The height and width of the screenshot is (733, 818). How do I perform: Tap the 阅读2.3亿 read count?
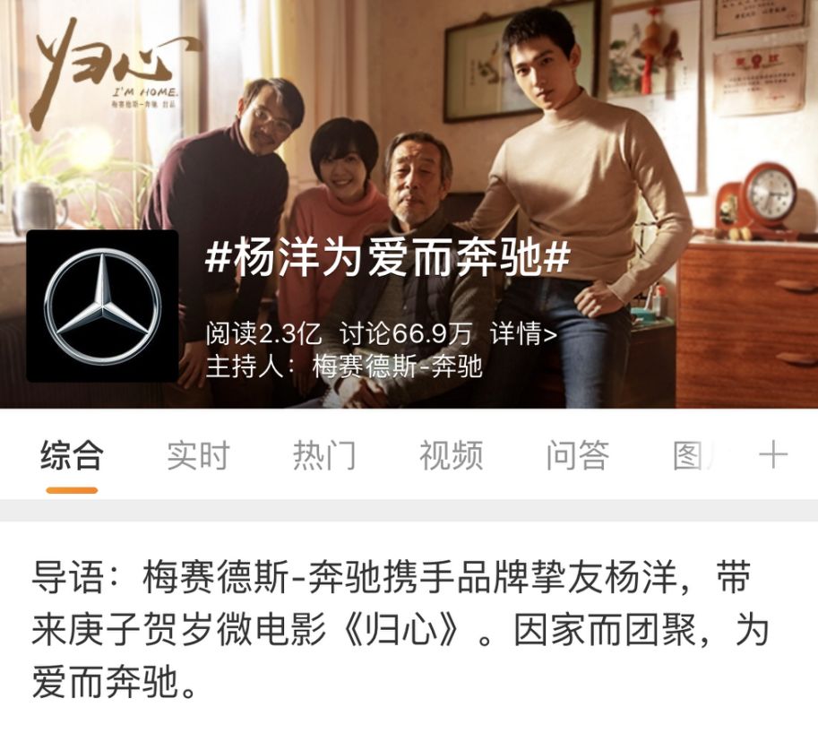coord(263,333)
